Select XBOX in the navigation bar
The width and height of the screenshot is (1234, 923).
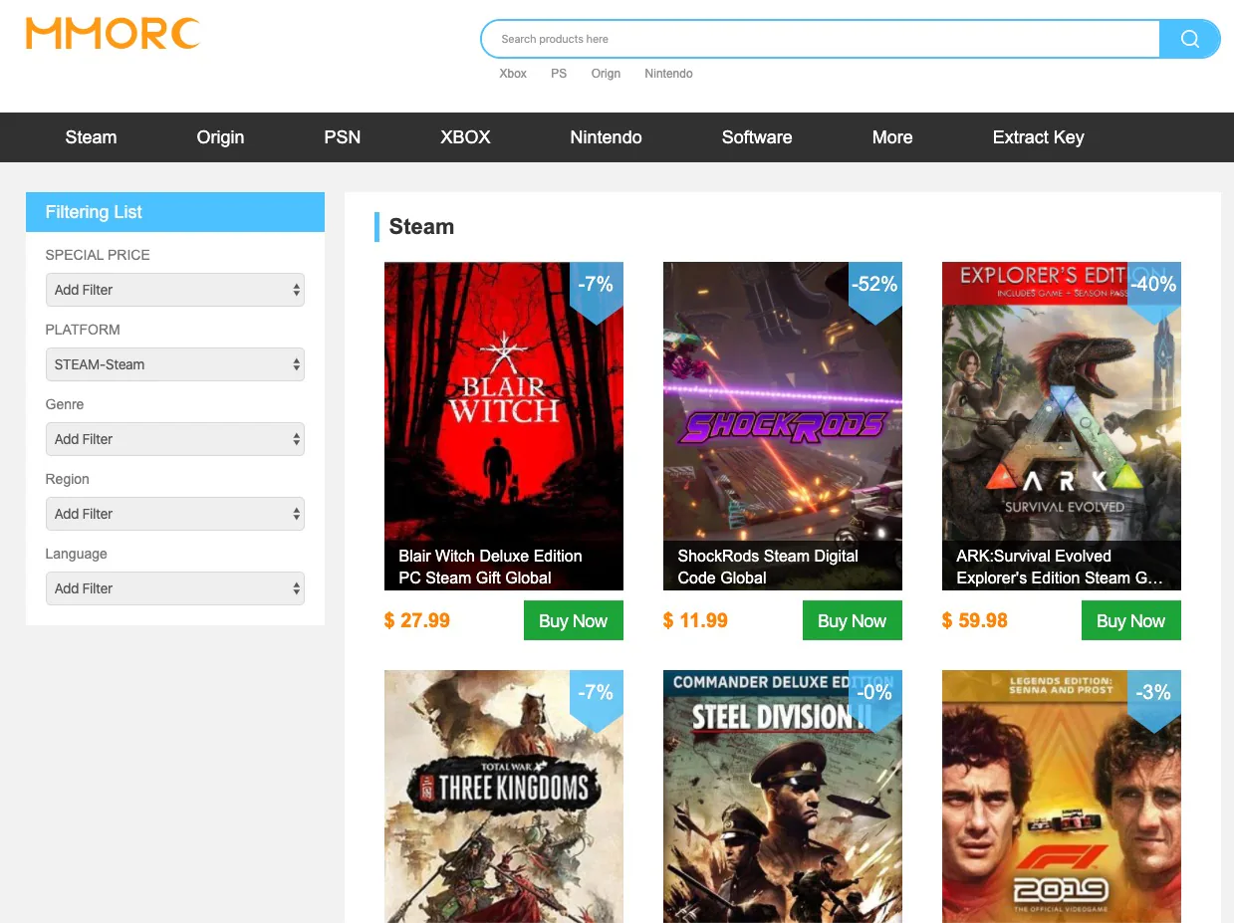click(465, 137)
